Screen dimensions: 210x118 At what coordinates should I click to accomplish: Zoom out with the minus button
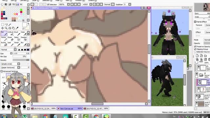click(72, 4)
